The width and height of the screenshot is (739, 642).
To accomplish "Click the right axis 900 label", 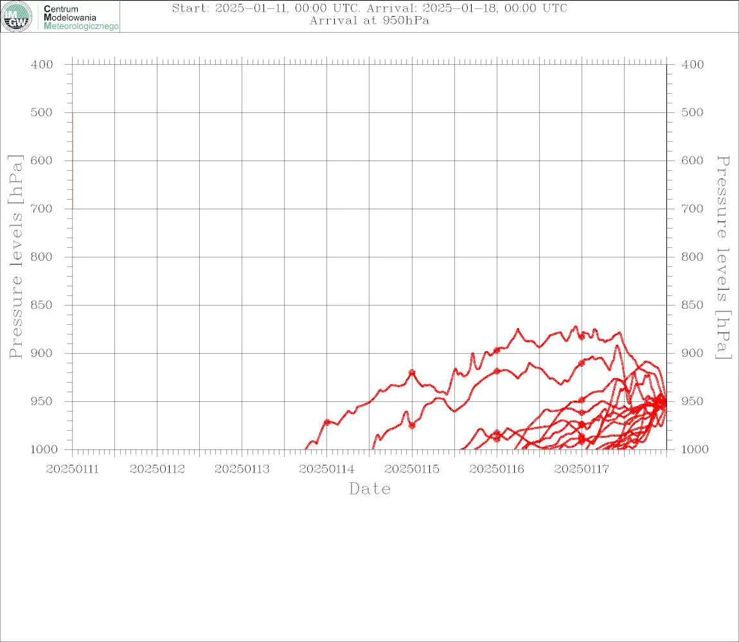I will click(692, 353).
